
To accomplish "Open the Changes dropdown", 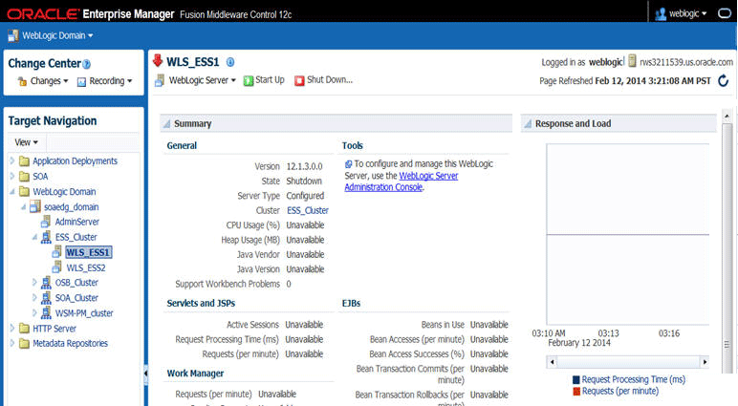I will [50, 81].
